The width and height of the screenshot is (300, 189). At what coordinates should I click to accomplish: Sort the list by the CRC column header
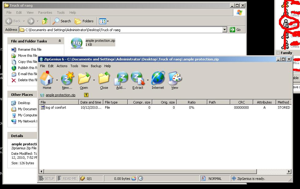click(241, 102)
